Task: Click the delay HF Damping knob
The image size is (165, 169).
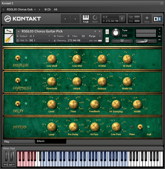Action: tap(116, 105)
